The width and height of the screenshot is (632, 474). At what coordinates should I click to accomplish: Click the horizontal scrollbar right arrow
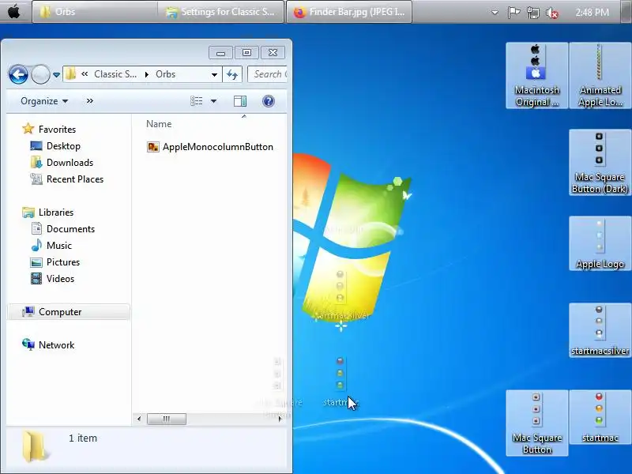(x=280, y=419)
